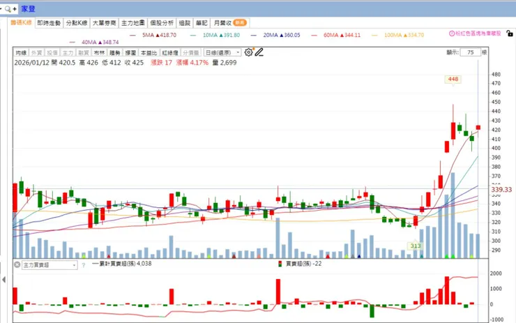Click the plus icon beside the magnifier

tap(15, 9)
